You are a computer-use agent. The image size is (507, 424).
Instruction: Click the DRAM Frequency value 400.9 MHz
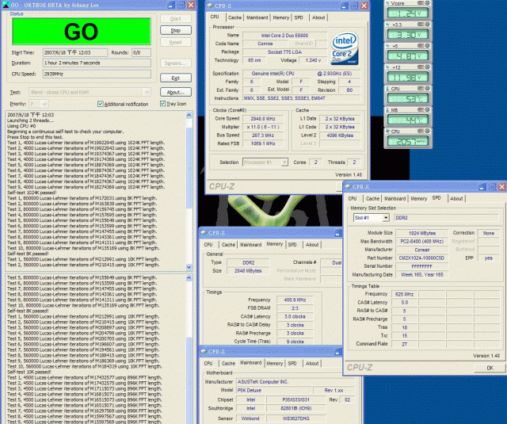coord(295,300)
